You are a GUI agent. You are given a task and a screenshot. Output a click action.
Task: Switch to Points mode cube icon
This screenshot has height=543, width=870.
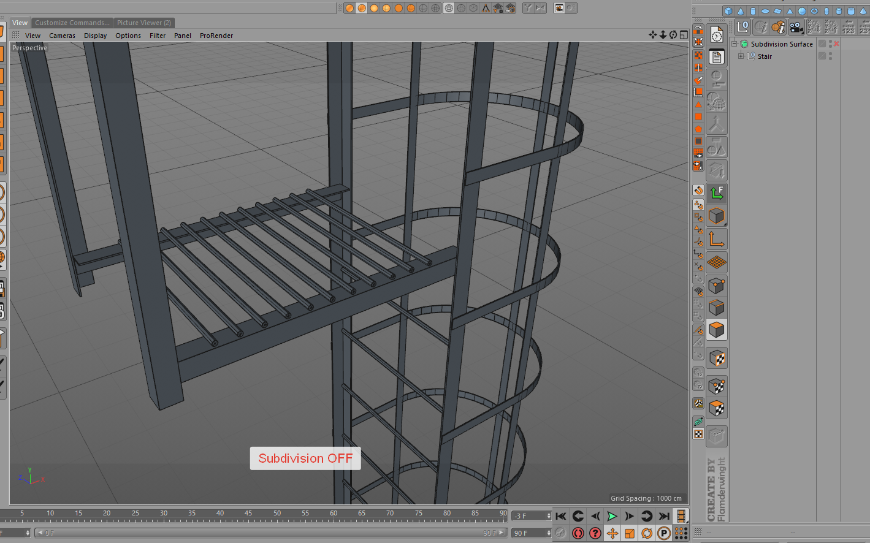pyautogui.click(x=717, y=286)
